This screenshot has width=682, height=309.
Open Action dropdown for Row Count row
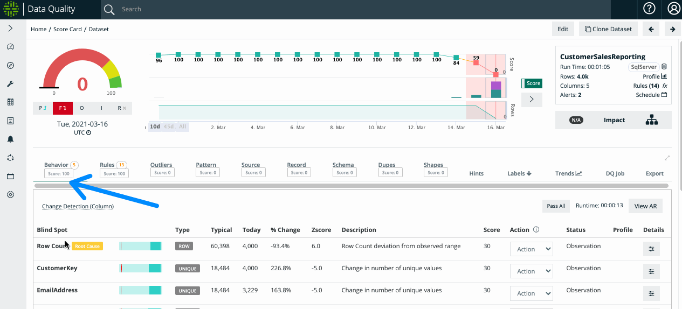tap(531, 249)
